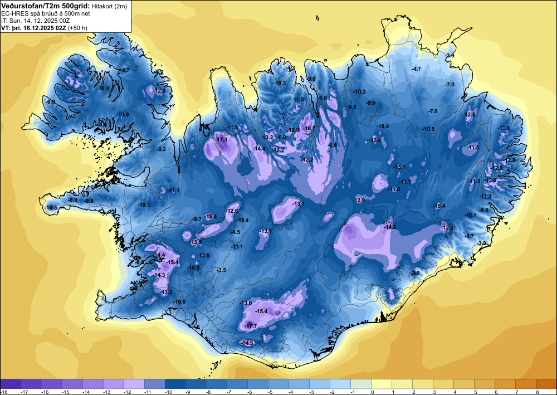The image size is (557, 395).
Task: Click the -14.3 temperature value
Action: click(159, 275)
